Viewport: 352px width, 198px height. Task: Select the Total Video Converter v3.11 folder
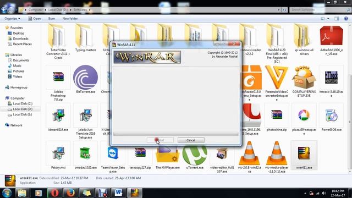[56, 35]
